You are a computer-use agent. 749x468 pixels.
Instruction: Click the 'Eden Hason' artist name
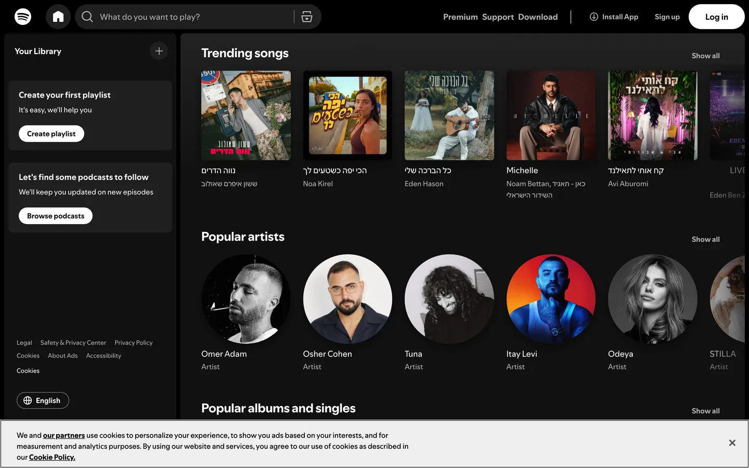424,184
